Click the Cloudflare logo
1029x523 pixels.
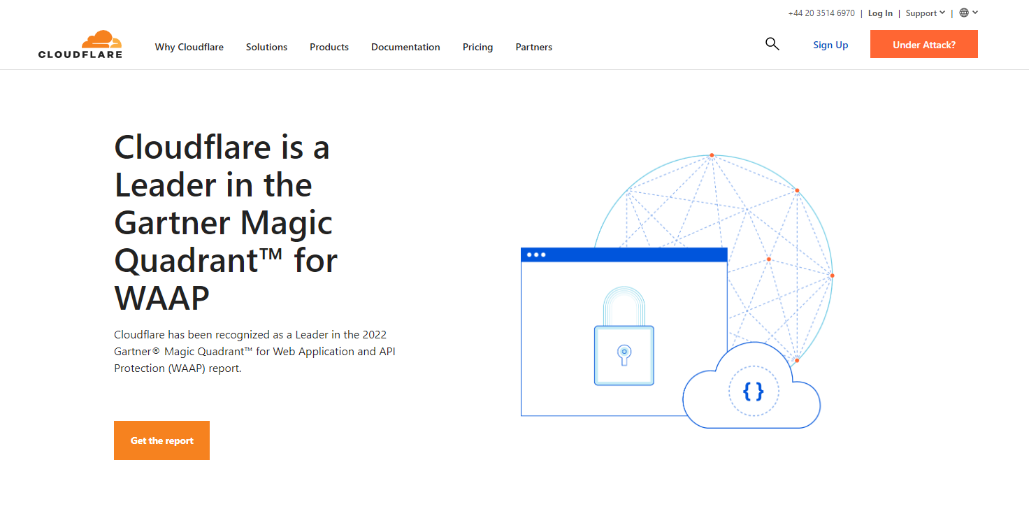click(80, 45)
